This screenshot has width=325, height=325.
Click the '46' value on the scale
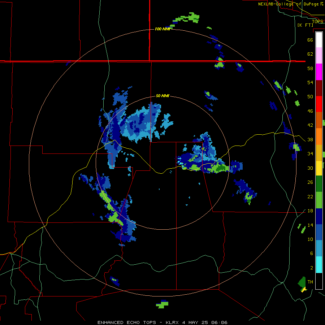coord(310,111)
